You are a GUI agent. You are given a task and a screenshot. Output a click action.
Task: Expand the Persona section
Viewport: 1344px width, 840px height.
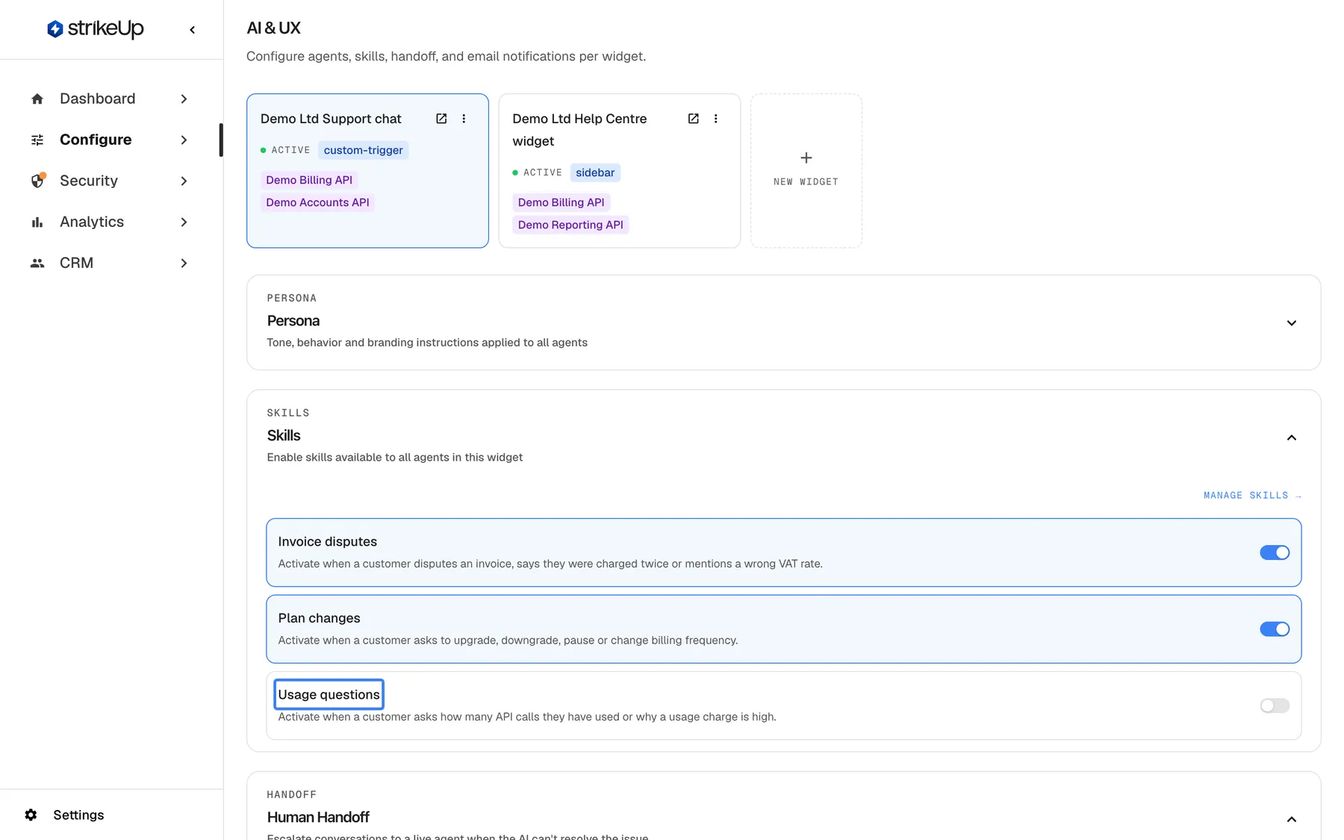pyautogui.click(x=1292, y=323)
